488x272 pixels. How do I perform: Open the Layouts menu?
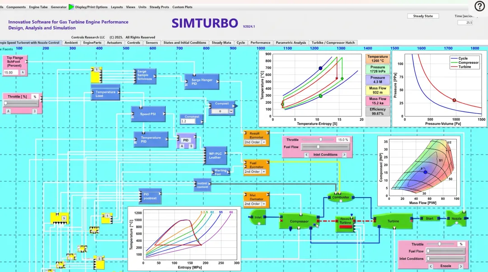[117, 7]
